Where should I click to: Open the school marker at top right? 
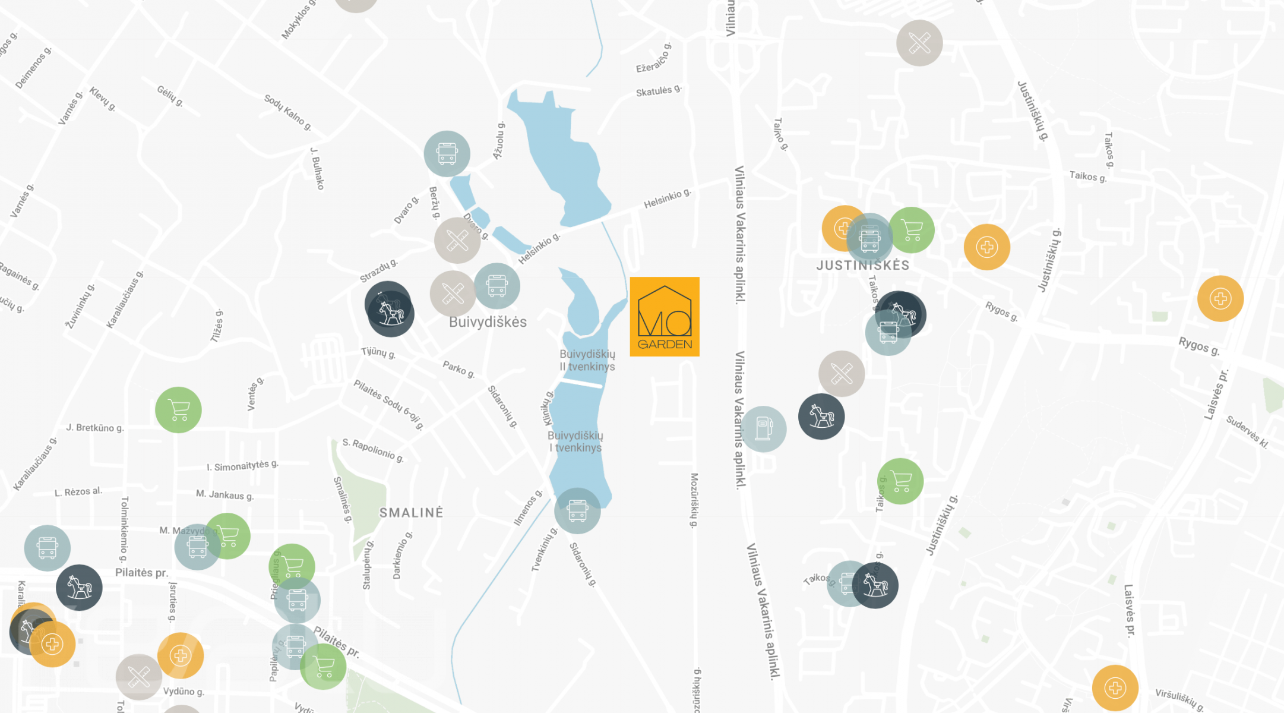919,43
